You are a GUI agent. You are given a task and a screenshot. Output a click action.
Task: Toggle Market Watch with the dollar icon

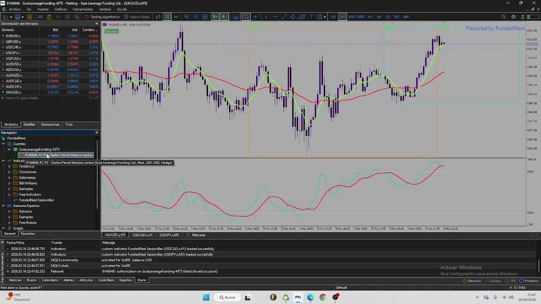(30, 17)
